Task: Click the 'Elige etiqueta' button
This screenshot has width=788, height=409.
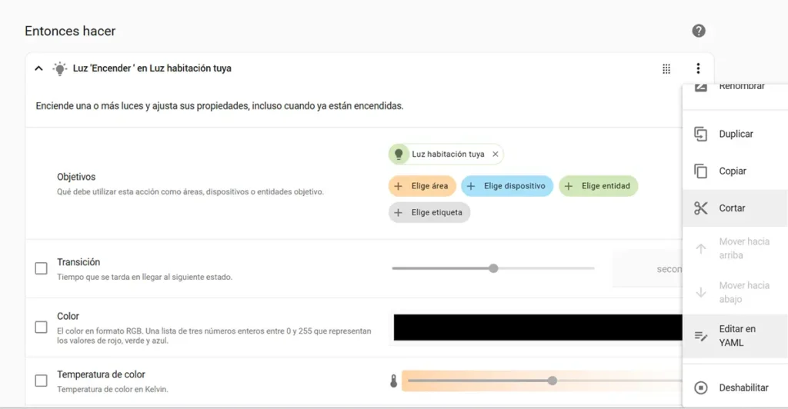Action: (x=429, y=212)
